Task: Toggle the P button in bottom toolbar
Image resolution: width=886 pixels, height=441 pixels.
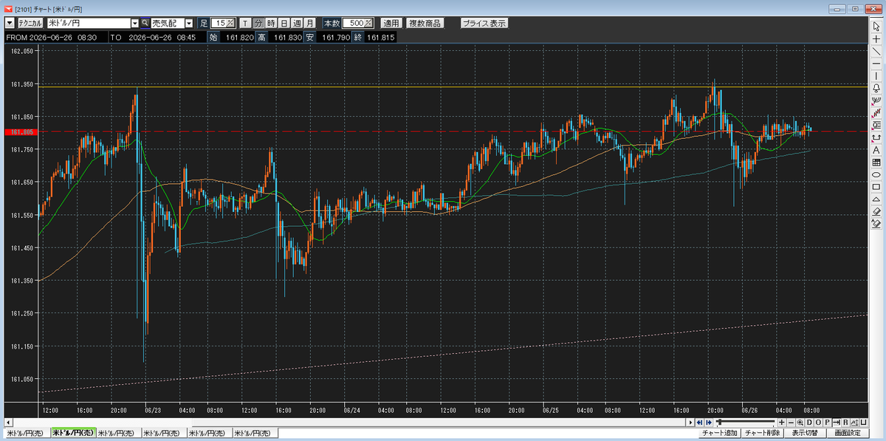Action: (x=827, y=423)
